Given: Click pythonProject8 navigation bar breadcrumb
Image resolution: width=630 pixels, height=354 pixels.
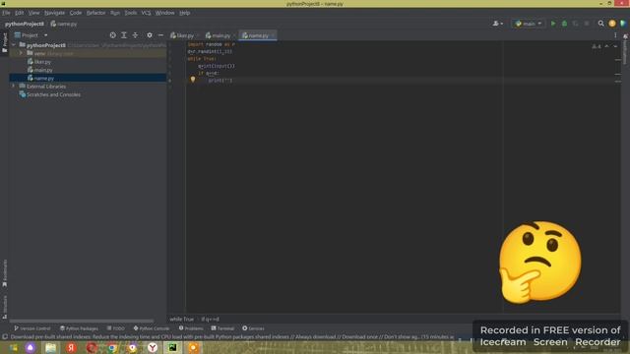Looking at the screenshot, I should tap(25, 24).
